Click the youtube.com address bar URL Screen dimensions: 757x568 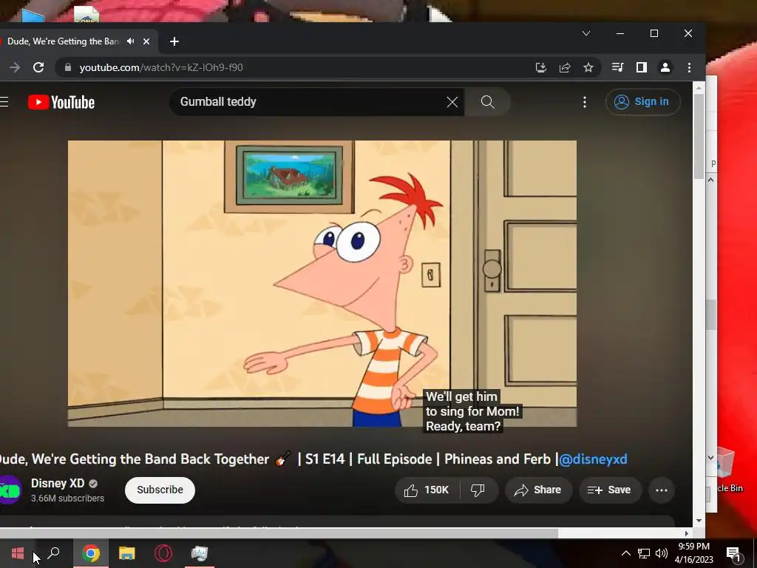coord(160,67)
